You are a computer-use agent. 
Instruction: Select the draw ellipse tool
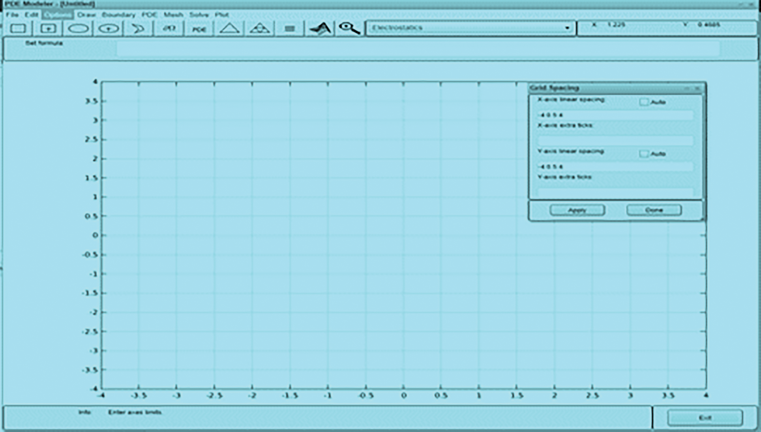(x=78, y=28)
